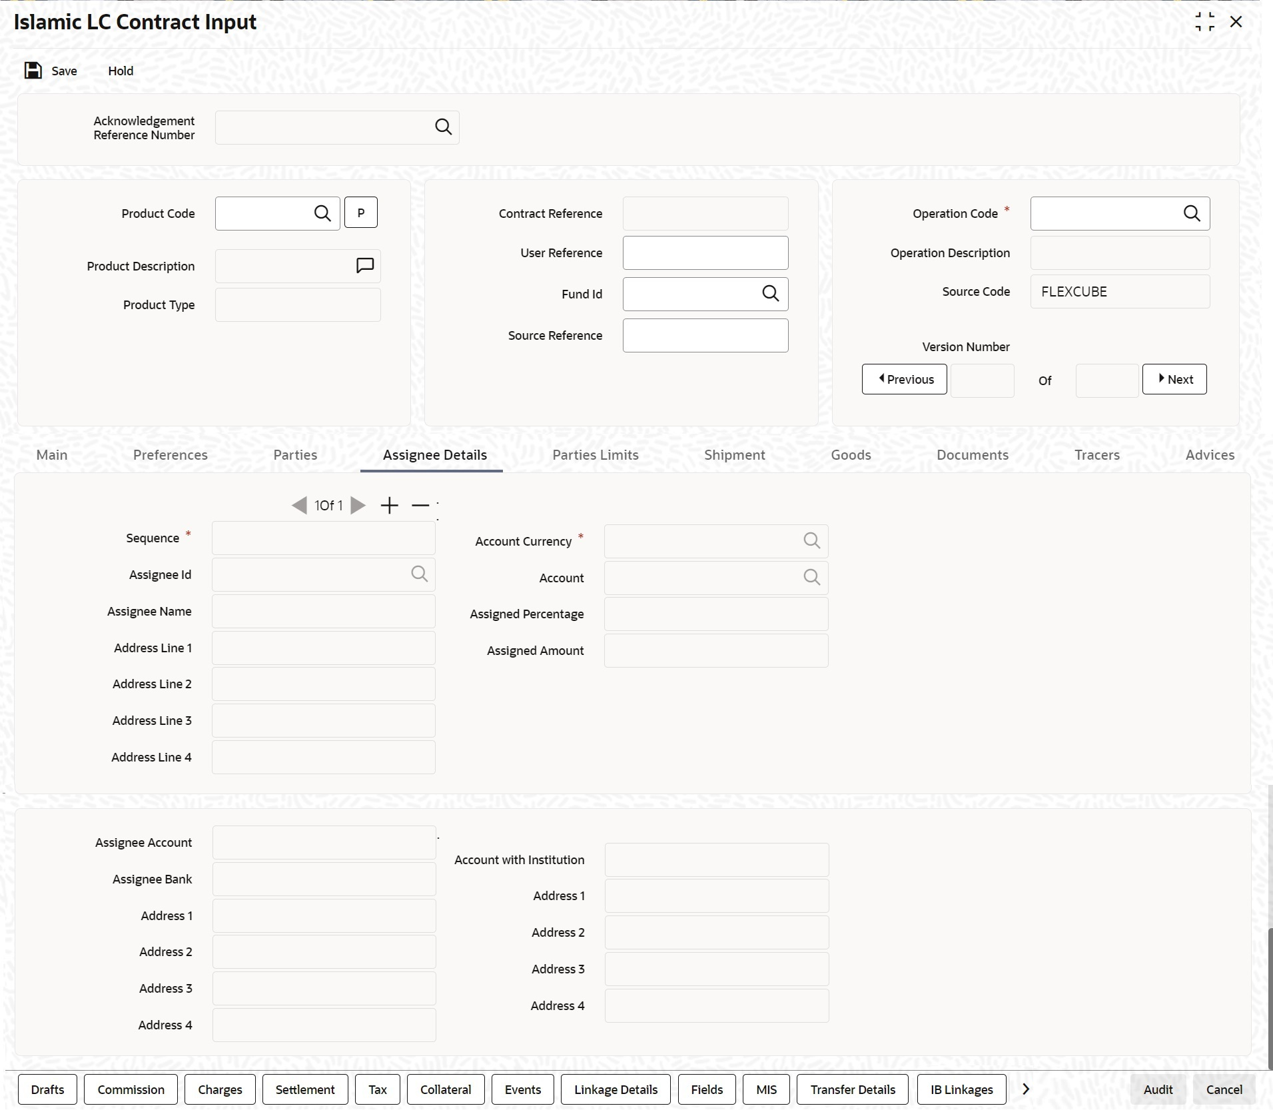
Task: Open the Linkage Details subscreen
Action: pyautogui.click(x=616, y=1089)
